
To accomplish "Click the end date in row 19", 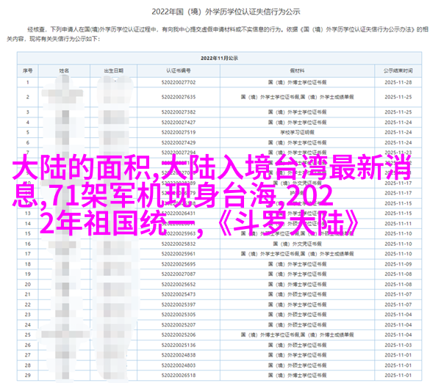I will tap(398, 274).
